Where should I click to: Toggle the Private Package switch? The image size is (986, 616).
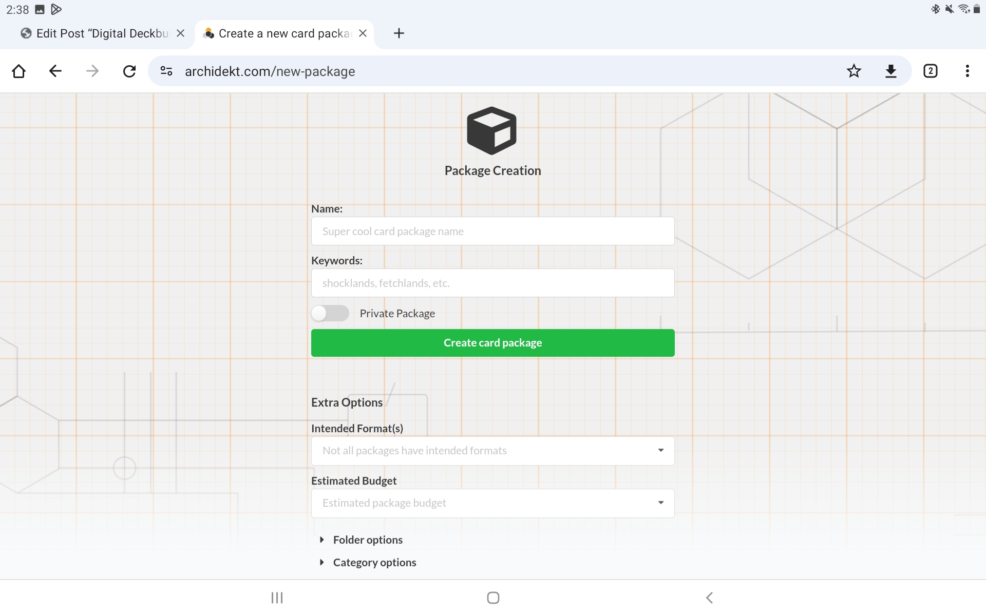[330, 313]
